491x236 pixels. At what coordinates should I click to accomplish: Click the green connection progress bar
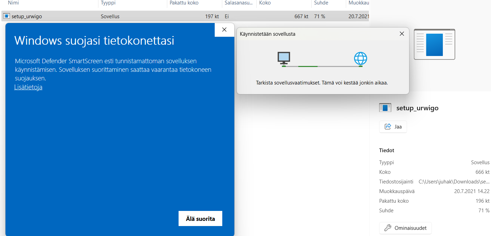308,66
